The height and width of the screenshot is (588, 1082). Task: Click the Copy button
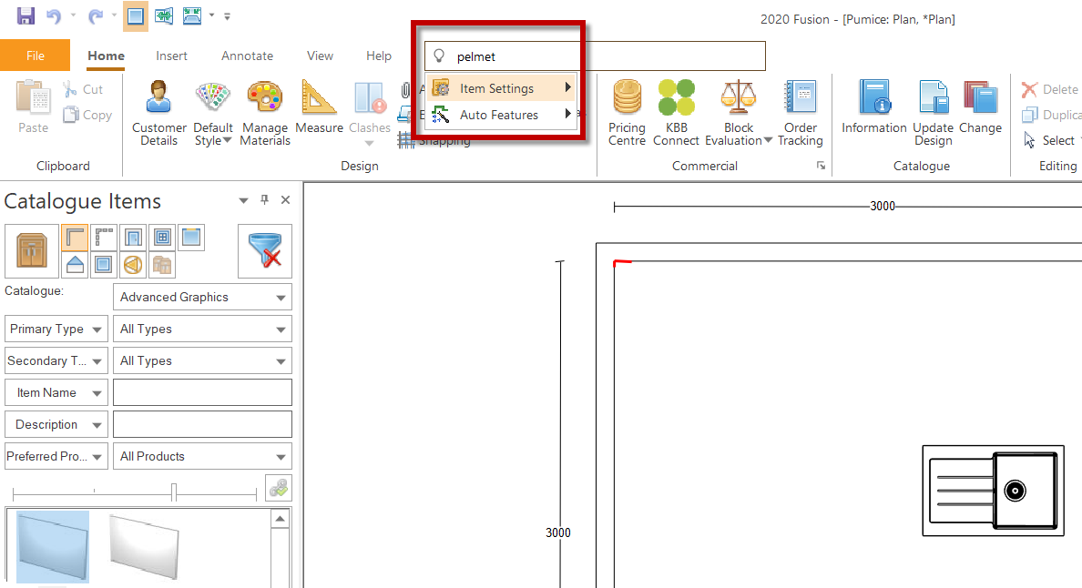87,115
